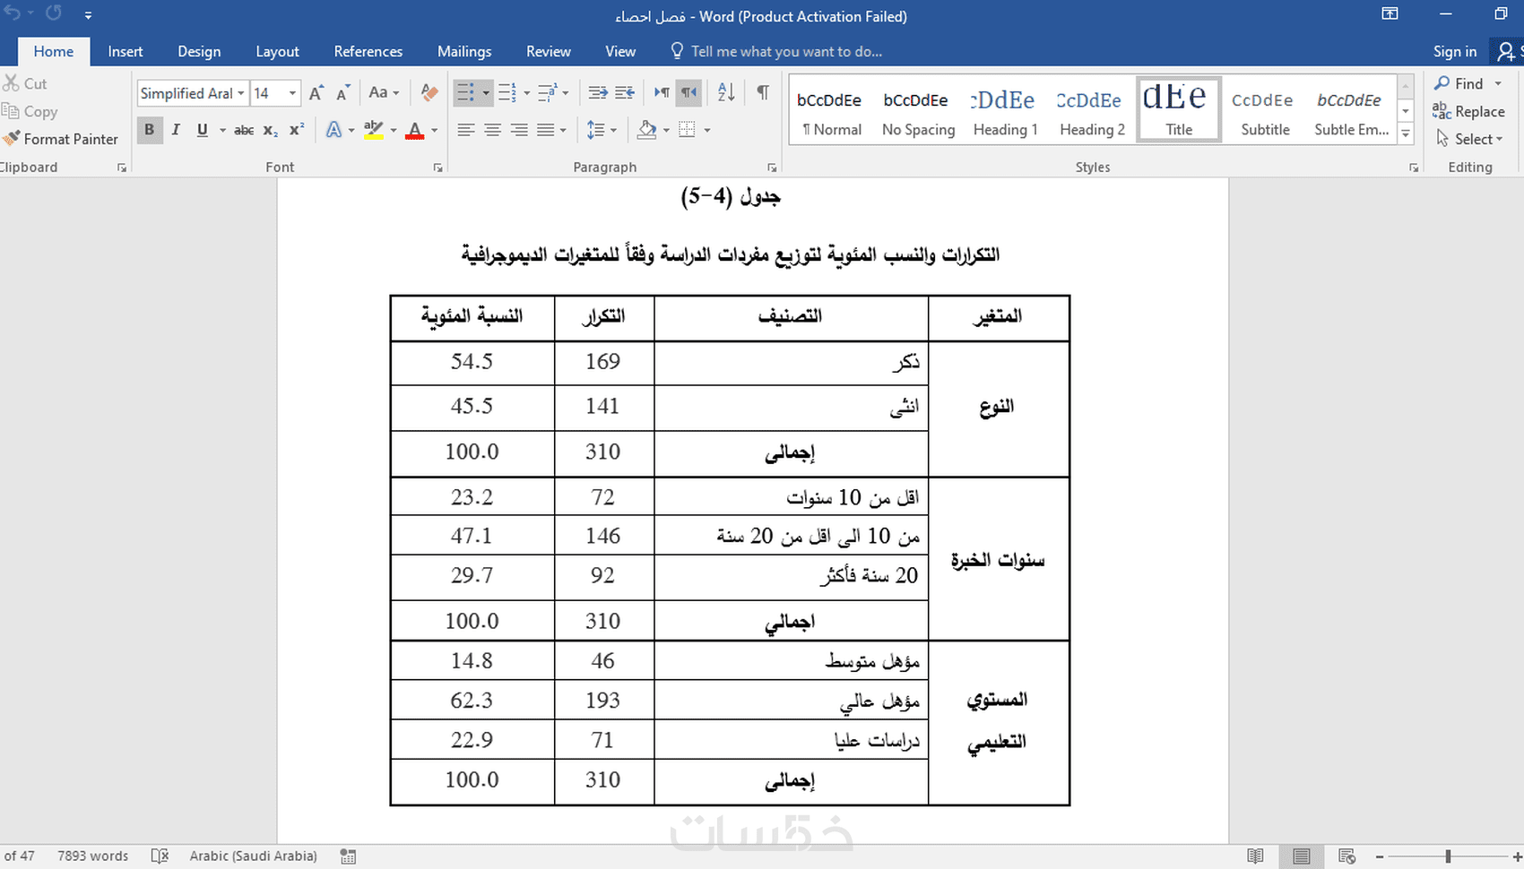
Task: Open spelling and proofing check in status bar
Action: click(x=160, y=856)
